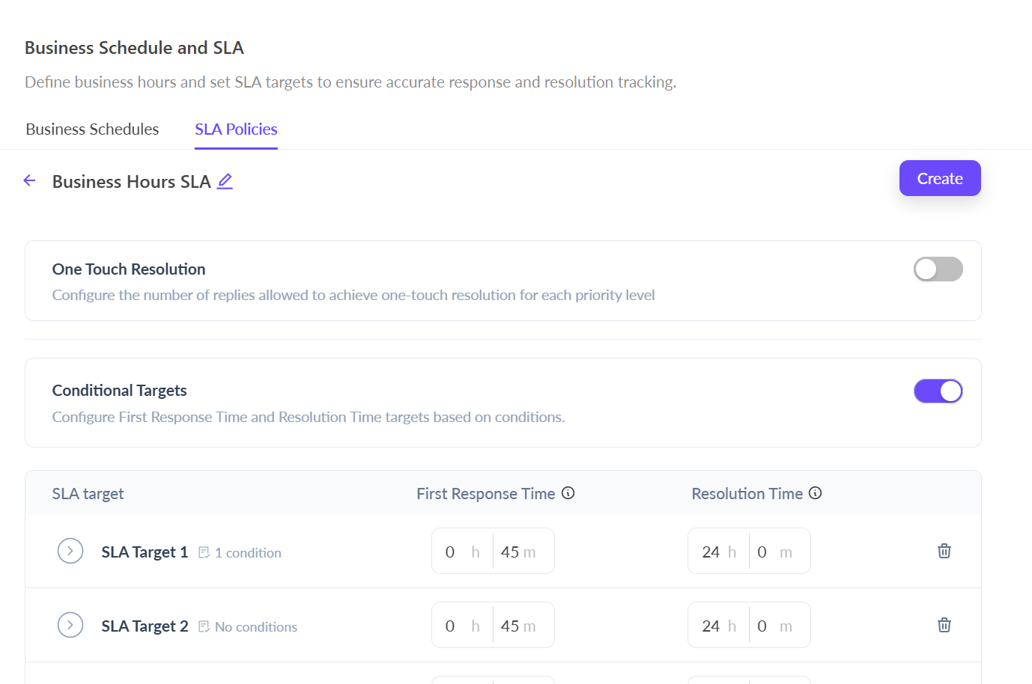Select the SLA Policies tab
The width and height of the screenshot is (1032, 684).
(x=236, y=129)
